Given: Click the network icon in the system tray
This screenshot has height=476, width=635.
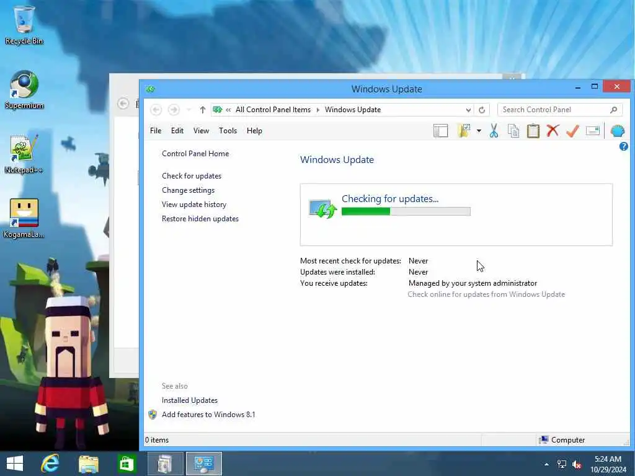Looking at the screenshot, I should [x=562, y=464].
